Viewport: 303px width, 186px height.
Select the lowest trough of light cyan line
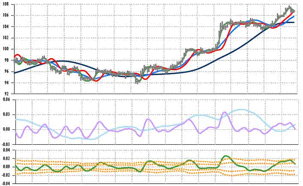[x=91, y=139]
